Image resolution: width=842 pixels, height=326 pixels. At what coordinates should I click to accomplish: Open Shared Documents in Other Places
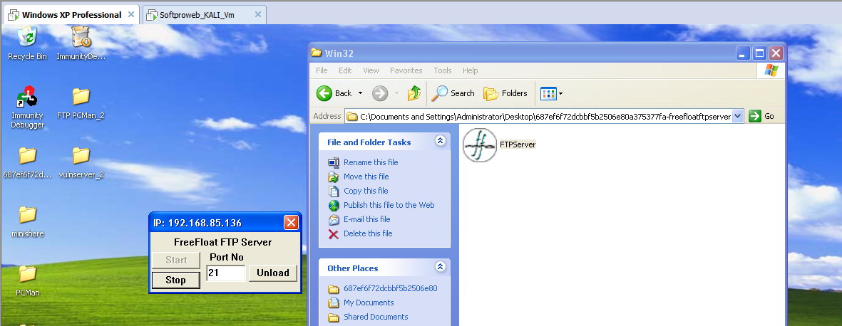pos(376,317)
